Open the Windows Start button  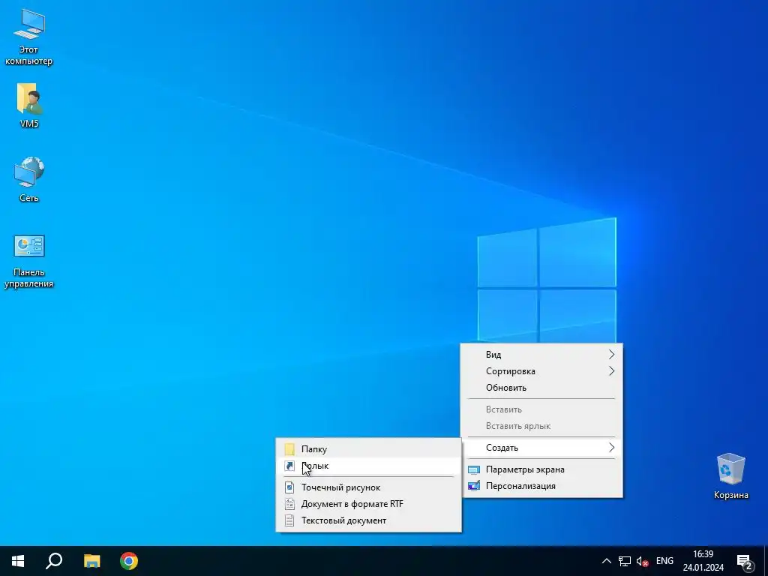(x=18, y=561)
